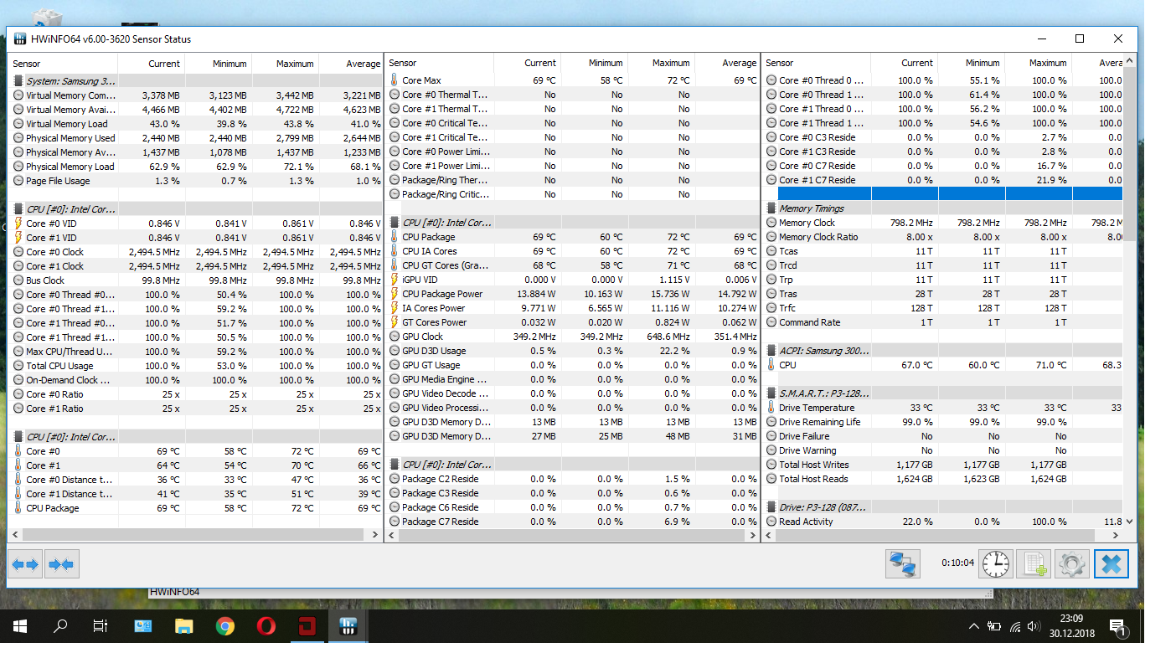Select the 'Memory Clock Ratio' row
This screenshot has width=1176, height=658.
[944, 237]
